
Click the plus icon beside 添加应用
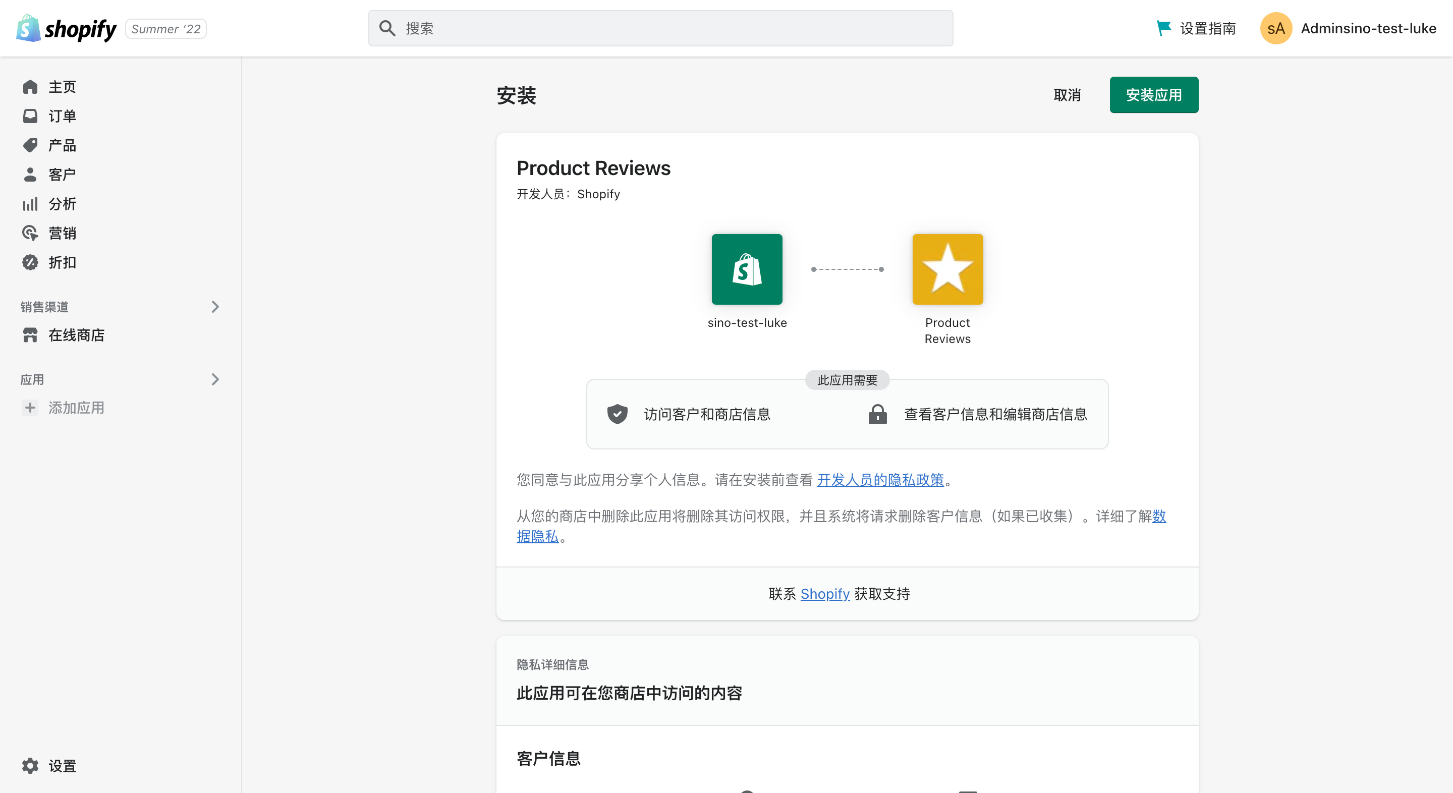pyautogui.click(x=30, y=408)
